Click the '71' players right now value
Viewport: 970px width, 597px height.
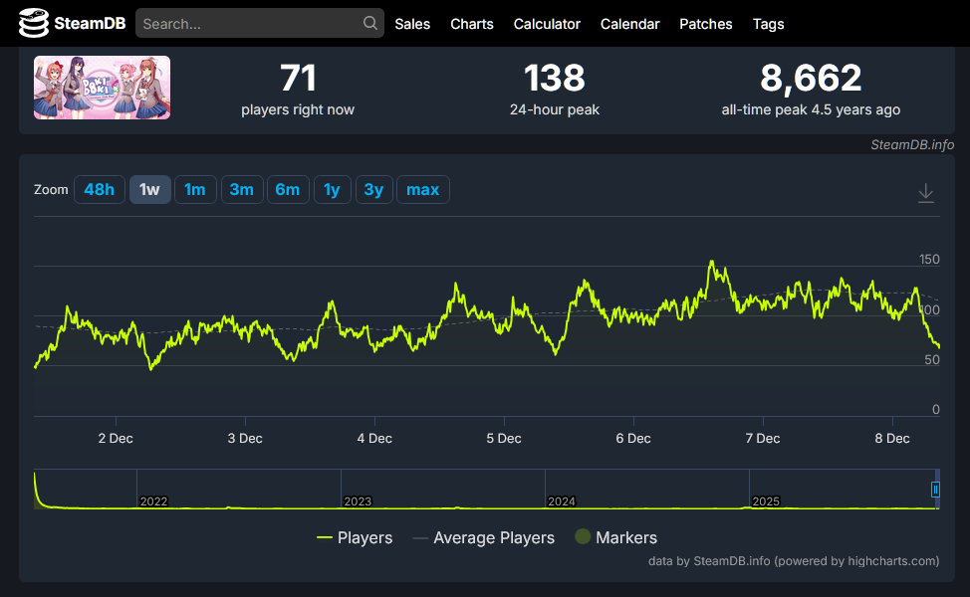pyautogui.click(x=298, y=79)
